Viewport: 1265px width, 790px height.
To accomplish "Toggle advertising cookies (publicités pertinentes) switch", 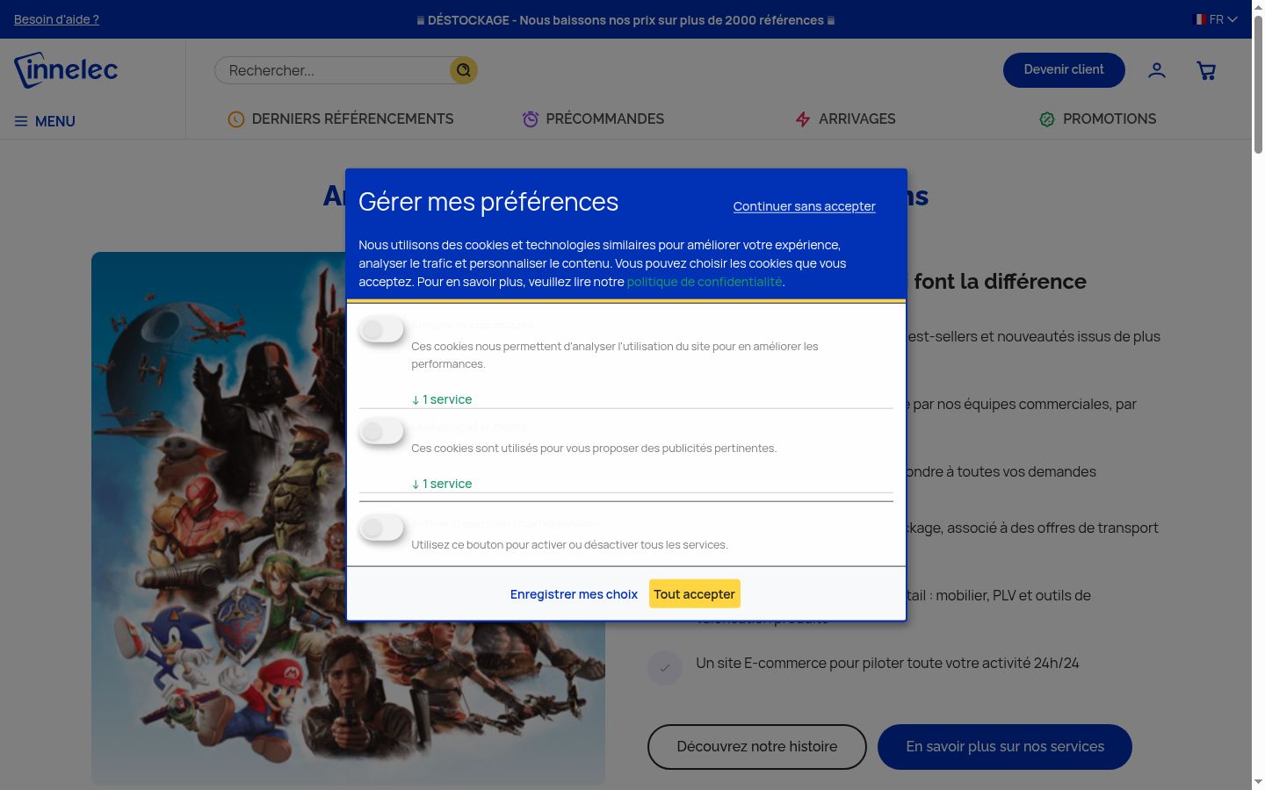I will [x=382, y=432].
